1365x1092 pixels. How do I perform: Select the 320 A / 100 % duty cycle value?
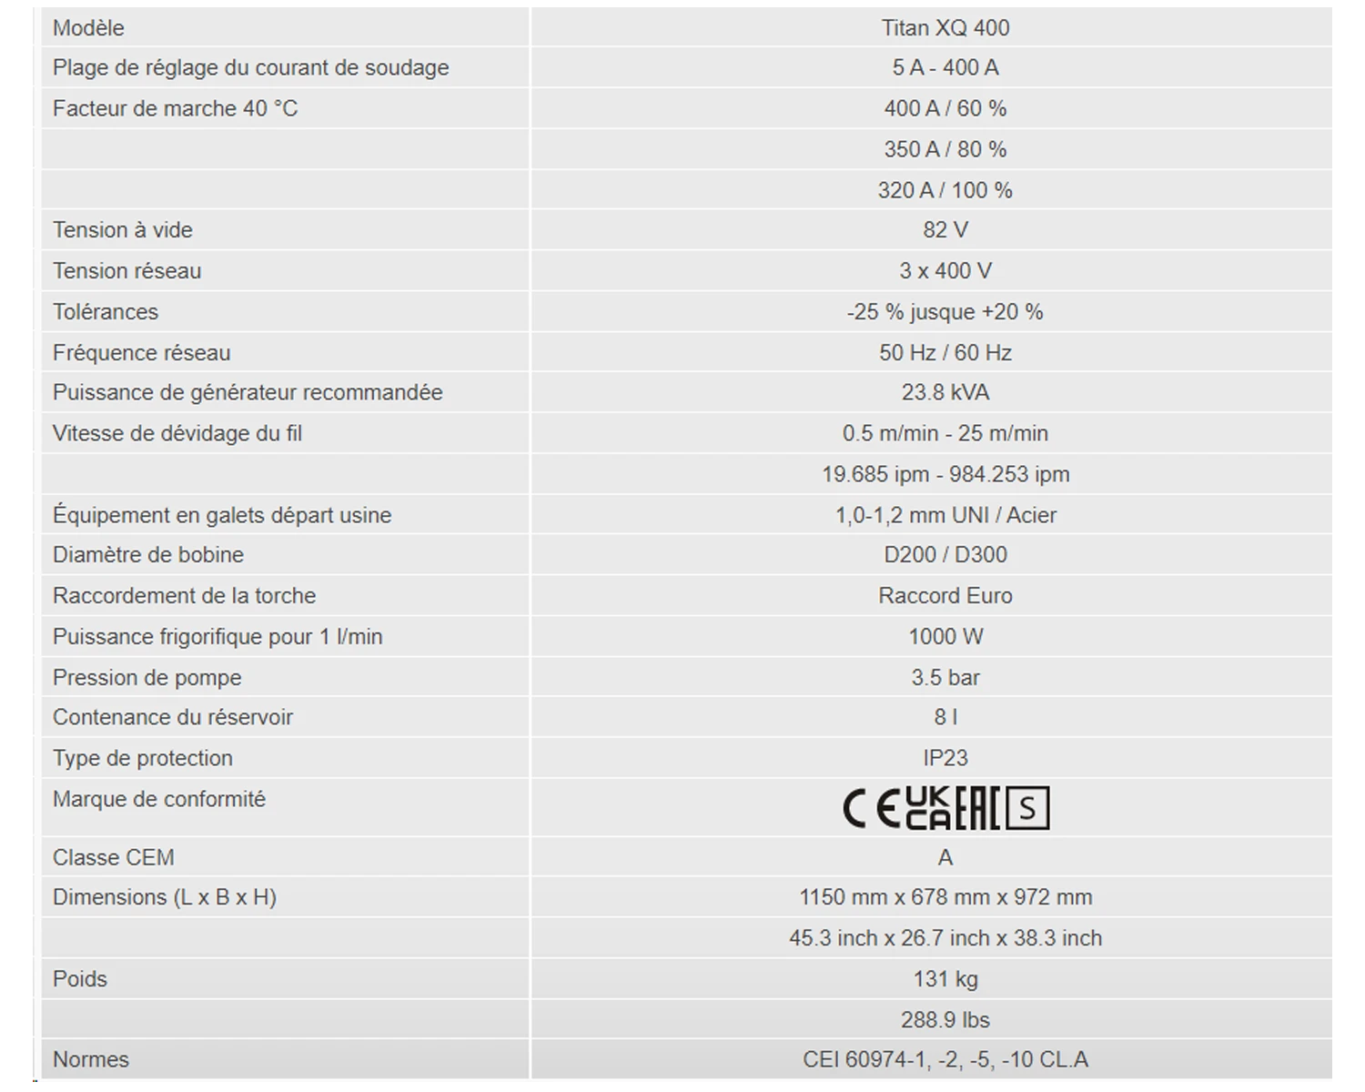945,190
